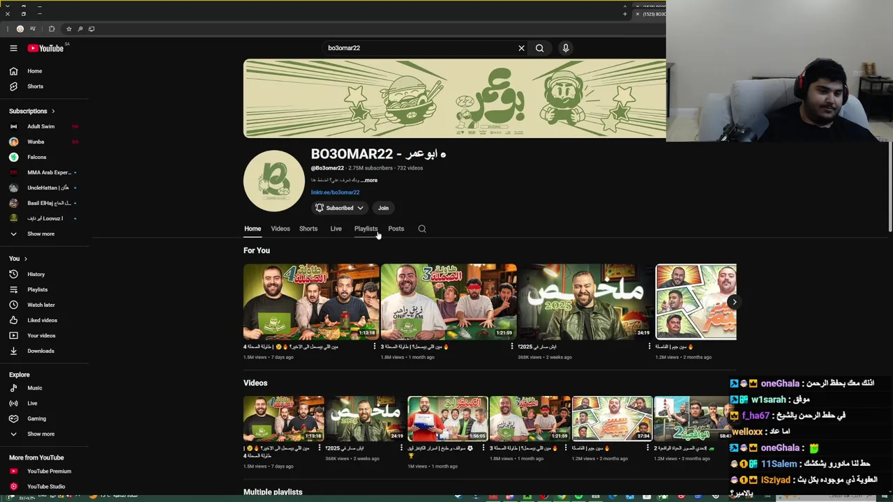Search within channel using magnifier icon

click(x=422, y=229)
